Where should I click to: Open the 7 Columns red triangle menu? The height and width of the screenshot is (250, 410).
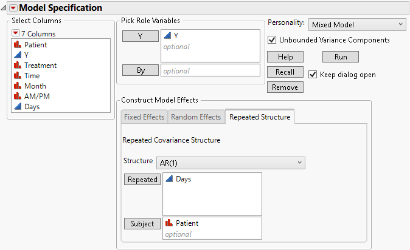(16, 33)
